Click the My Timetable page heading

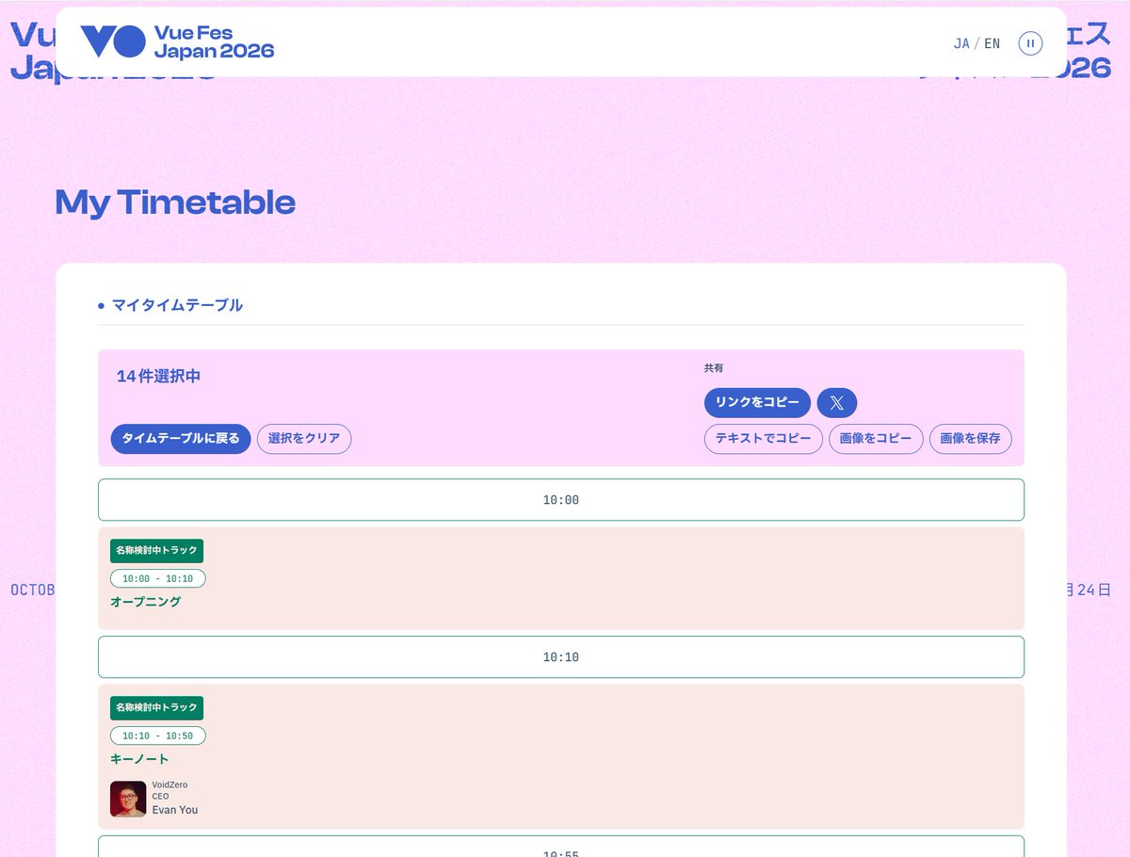pyautogui.click(x=175, y=202)
